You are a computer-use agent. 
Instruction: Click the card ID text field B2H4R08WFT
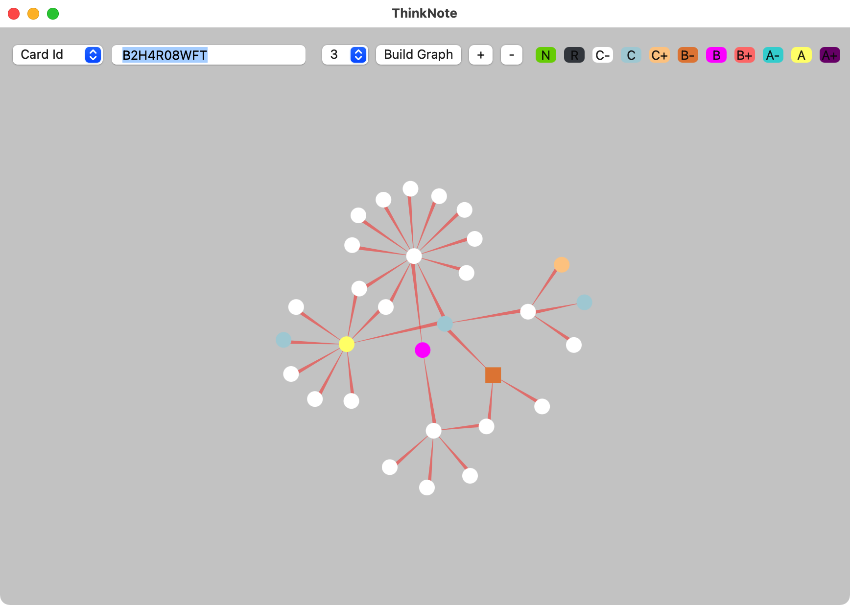[x=209, y=55]
